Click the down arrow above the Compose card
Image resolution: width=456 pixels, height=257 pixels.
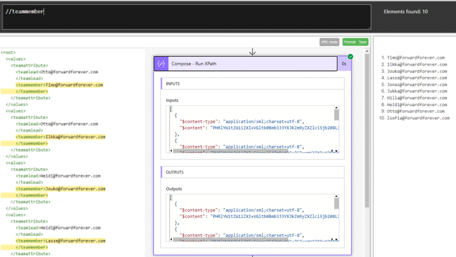tap(253, 51)
